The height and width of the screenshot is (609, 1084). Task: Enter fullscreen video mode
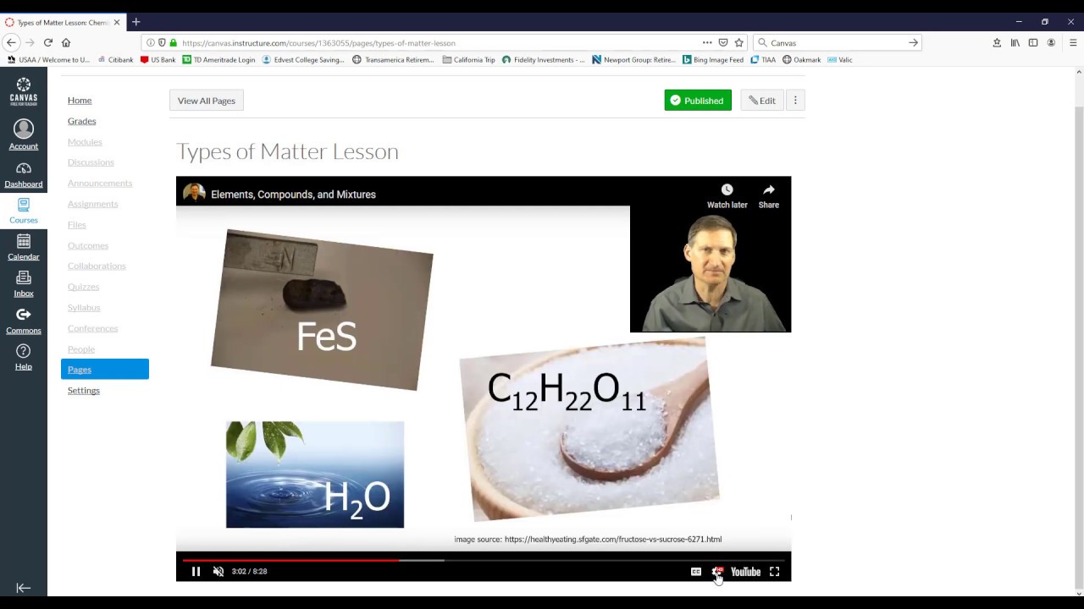(774, 572)
